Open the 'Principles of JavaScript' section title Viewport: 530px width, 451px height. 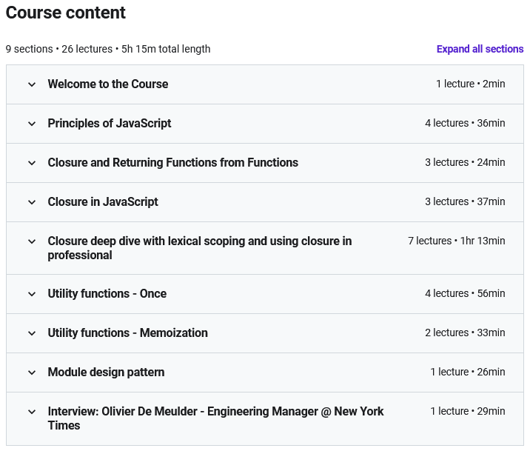pyautogui.click(x=110, y=124)
